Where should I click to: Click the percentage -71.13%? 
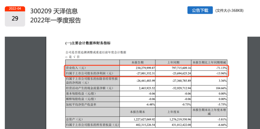221,68
